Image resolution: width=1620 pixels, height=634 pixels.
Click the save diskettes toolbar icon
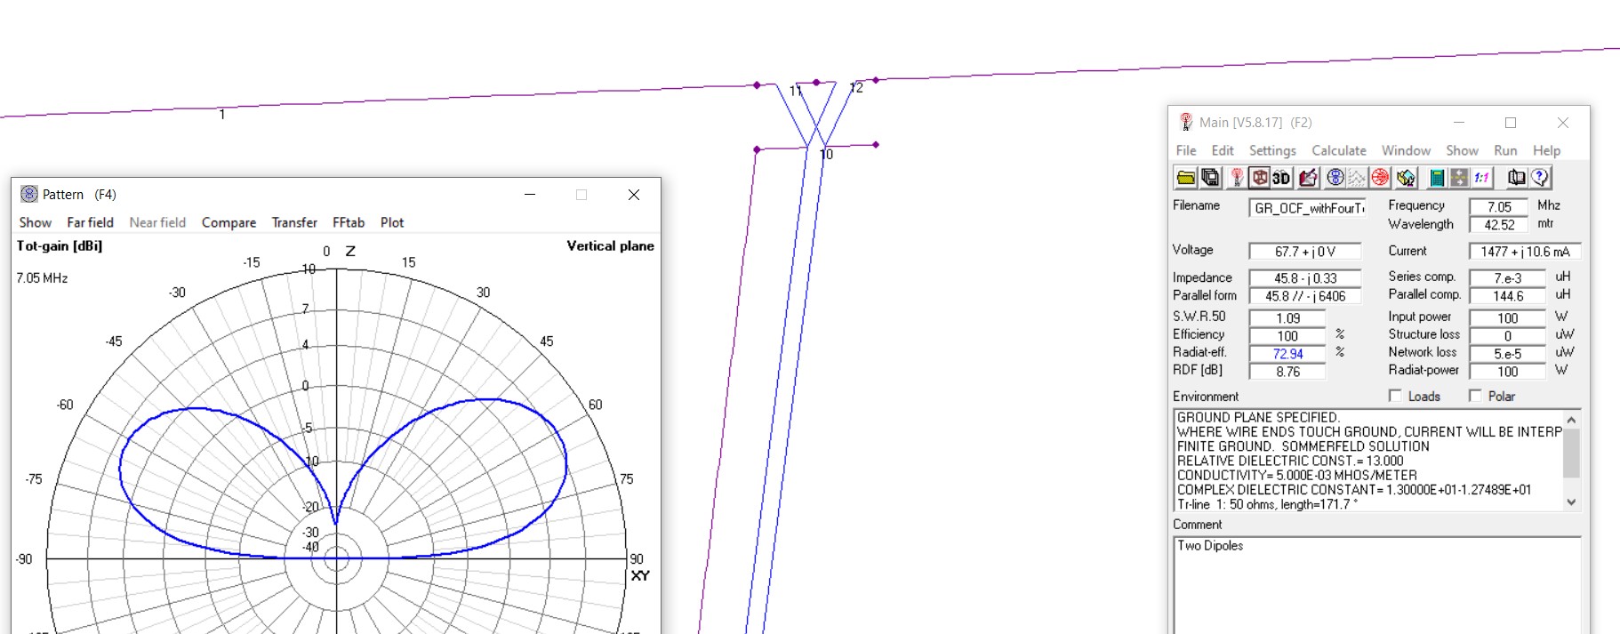click(1210, 178)
